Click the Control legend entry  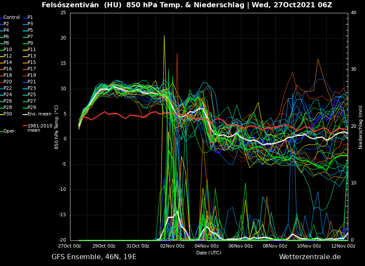tap(12, 18)
